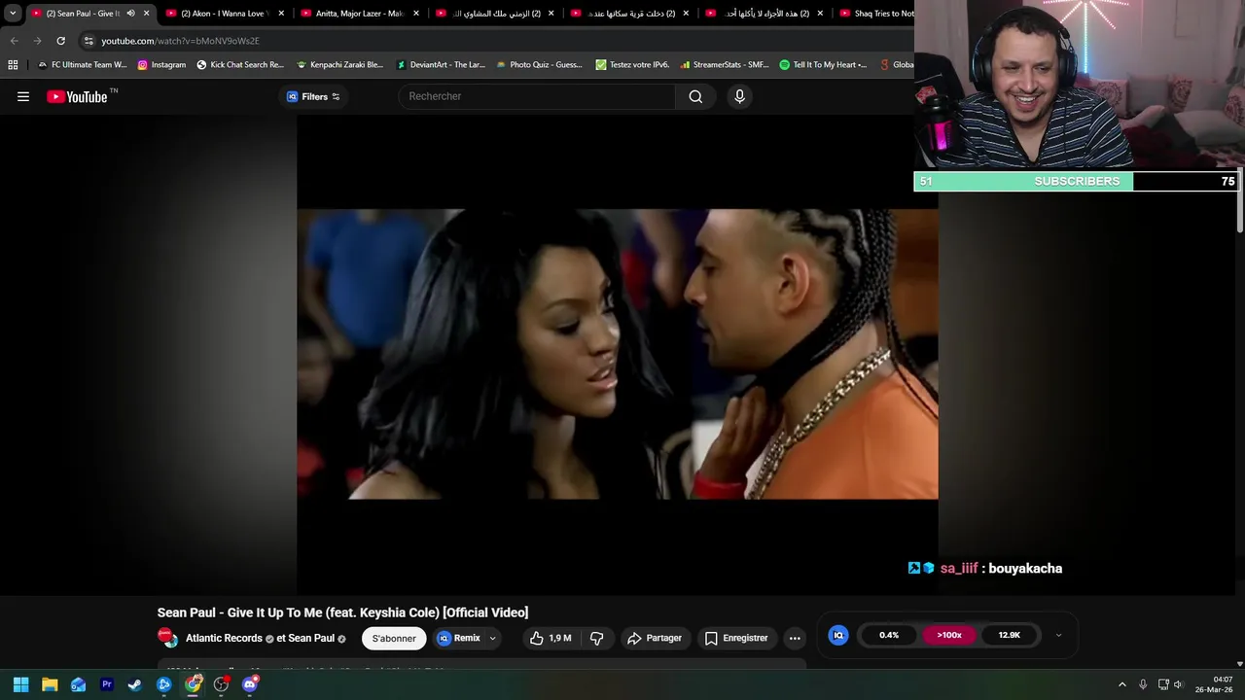Click the search magnifier button
Screen dimensions: 1245x700
coord(695,96)
